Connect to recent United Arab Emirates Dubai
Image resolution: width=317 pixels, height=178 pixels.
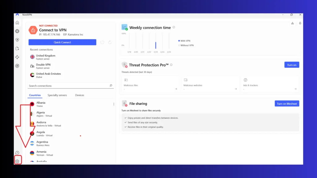(x=71, y=75)
